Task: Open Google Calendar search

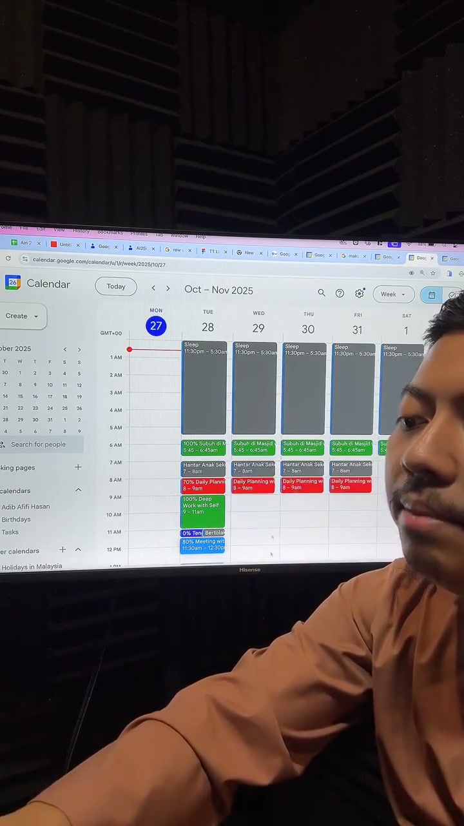Action: click(321, 293)
